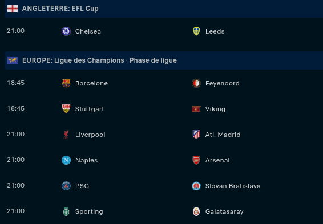The width and height of the screenshot is (323, 224).
Task: Click the Chelsea club crest
Action: [x=66, y=31]
